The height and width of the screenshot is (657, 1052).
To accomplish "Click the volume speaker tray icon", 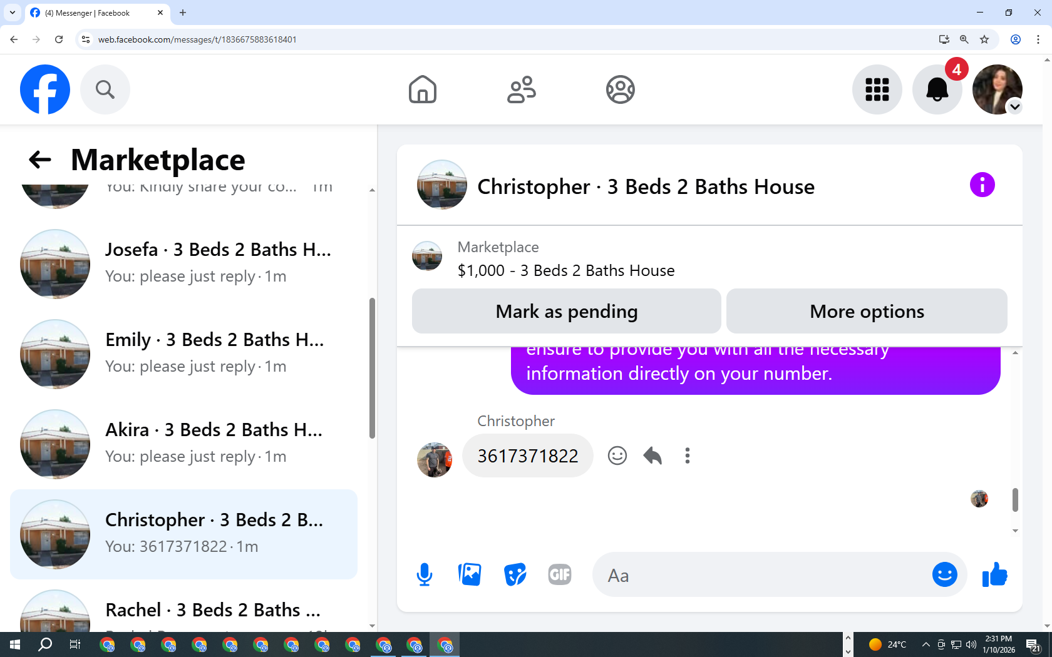I will [971, 644].
